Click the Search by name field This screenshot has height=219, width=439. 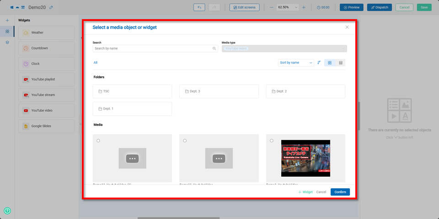152,48
